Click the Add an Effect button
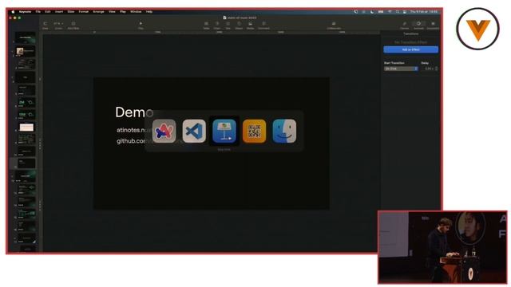511x287 pixels. coord(411,49)
